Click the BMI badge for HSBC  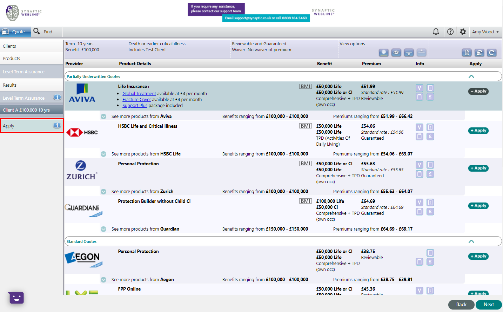click(306, 126)
